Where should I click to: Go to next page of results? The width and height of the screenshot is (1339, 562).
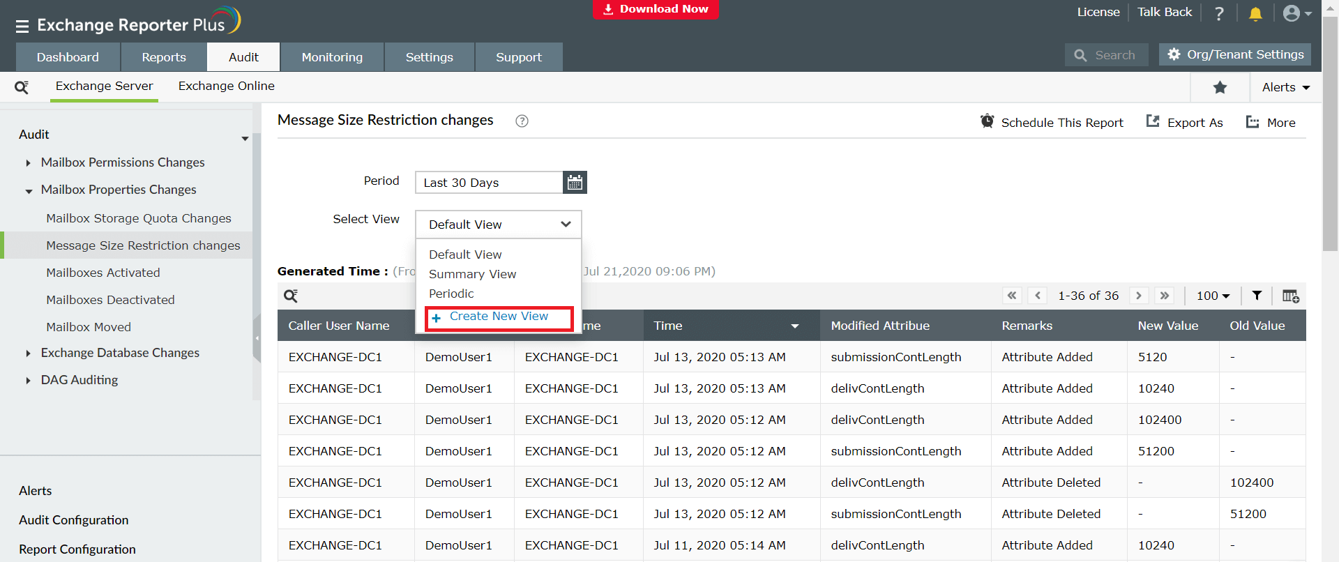click(1139, 296)
